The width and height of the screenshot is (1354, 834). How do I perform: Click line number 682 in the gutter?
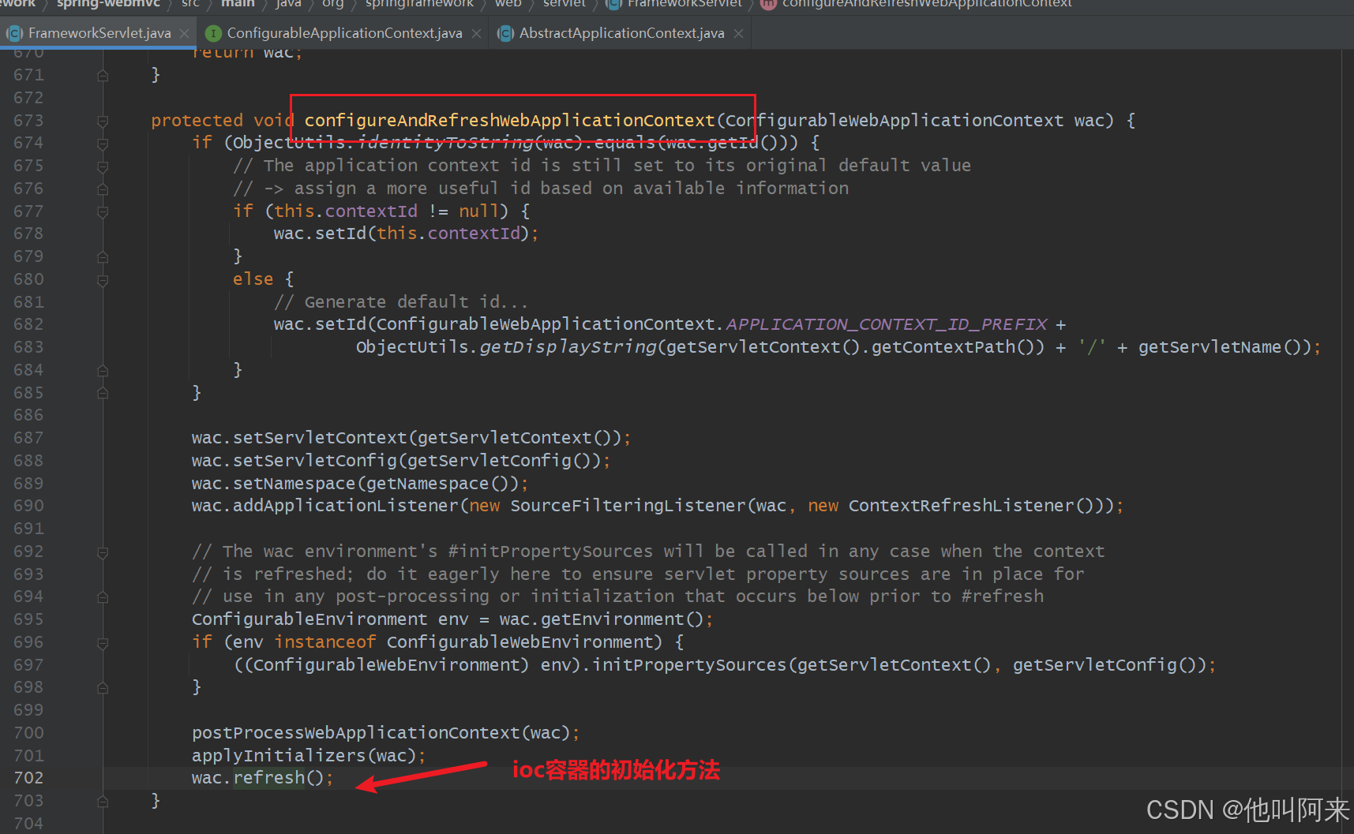pyautogui.click(x=28, y=324)
